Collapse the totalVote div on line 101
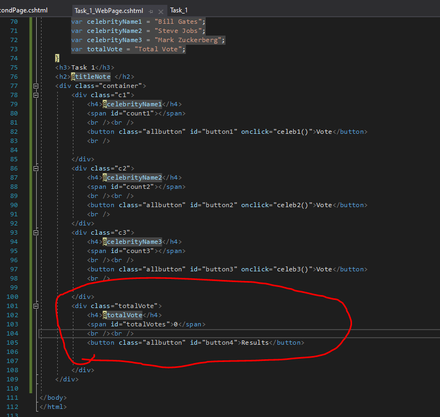Screen dimensions: 440x417 (36, 306)
